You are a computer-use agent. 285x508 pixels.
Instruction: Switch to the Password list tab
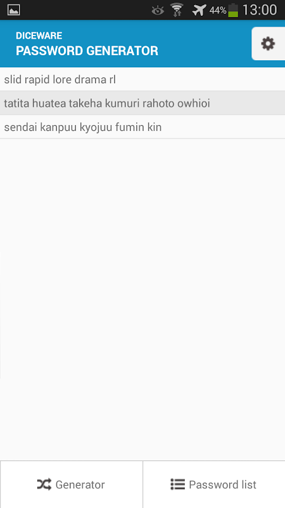point(214,485)
